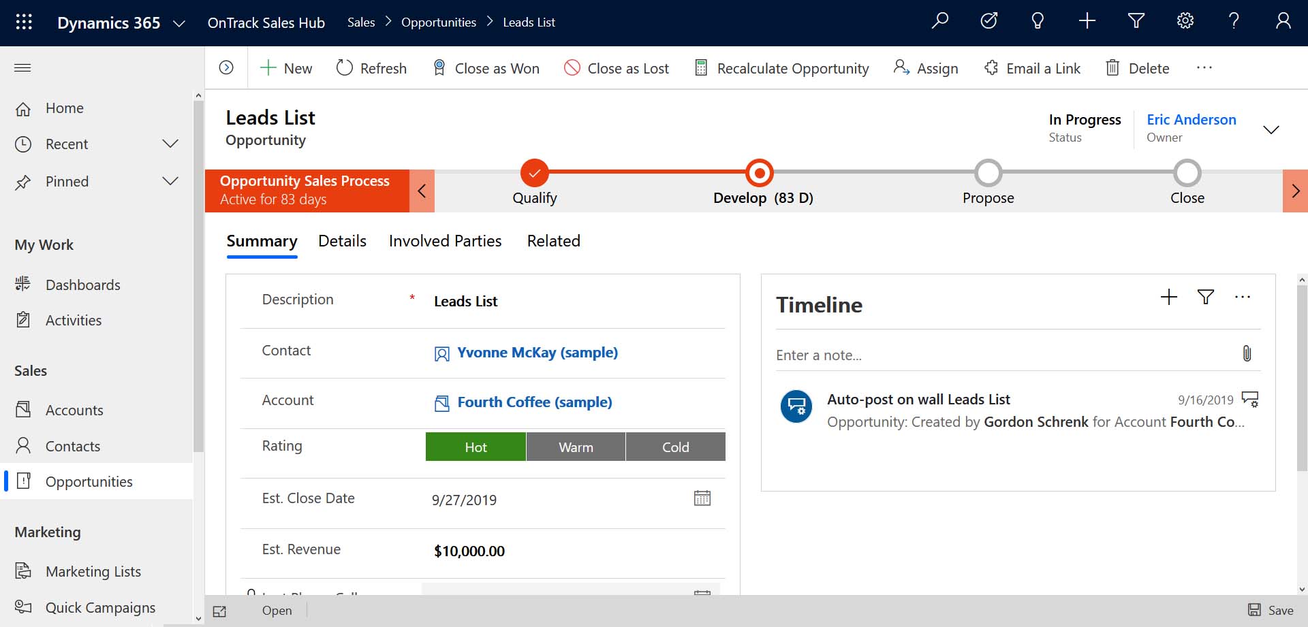Collapse the site map hamburger menu
The height and width of the screenshot is (627, 1308).
click(22, 67)
